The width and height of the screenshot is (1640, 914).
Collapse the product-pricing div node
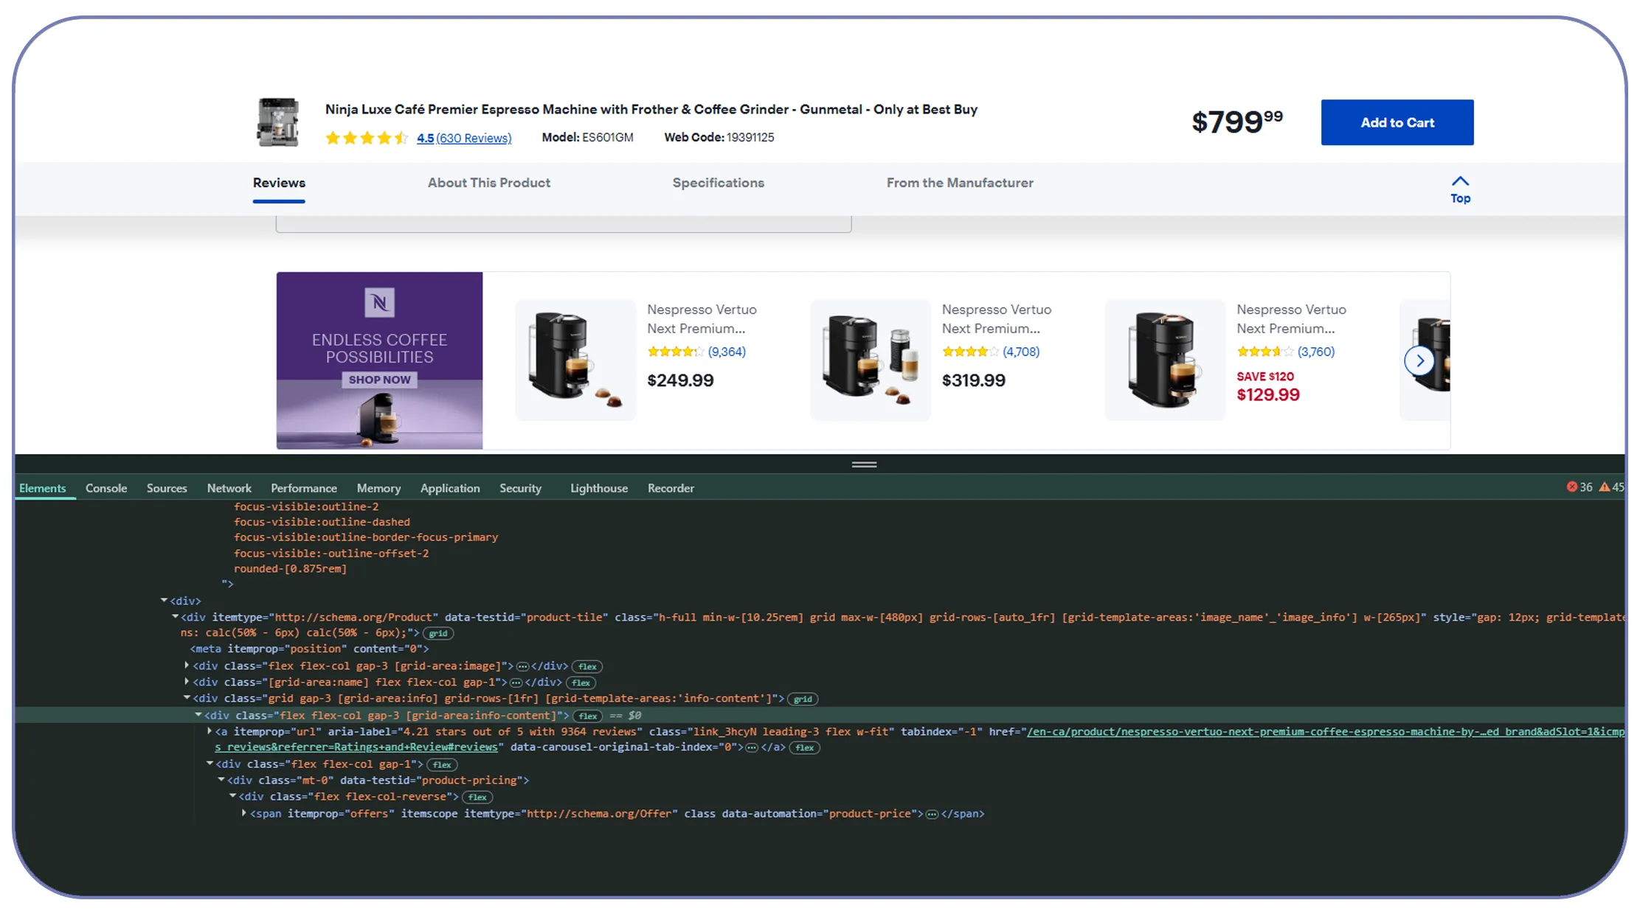(221, 780)
